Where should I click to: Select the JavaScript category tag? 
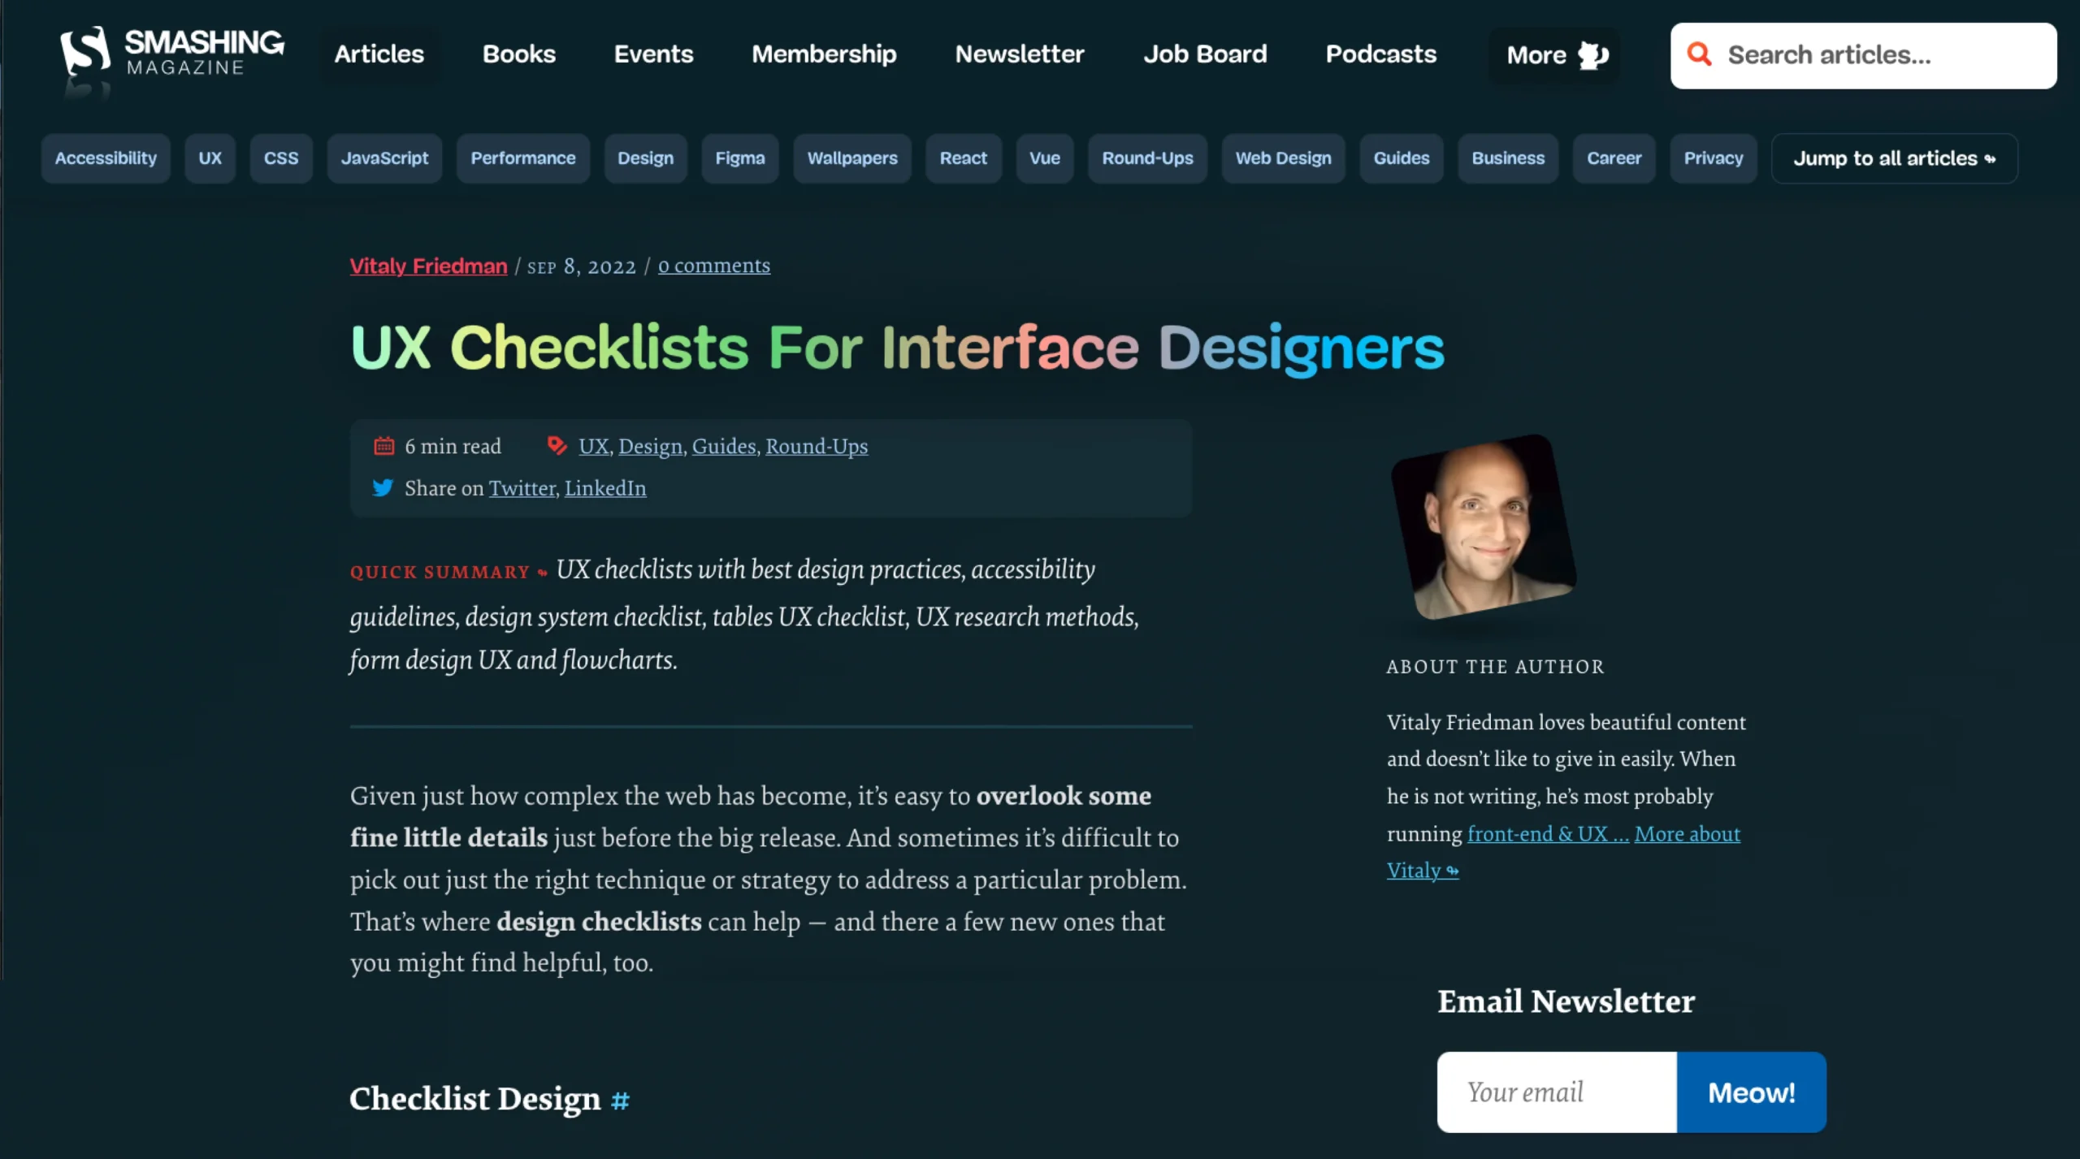click(x=384, y=158)
